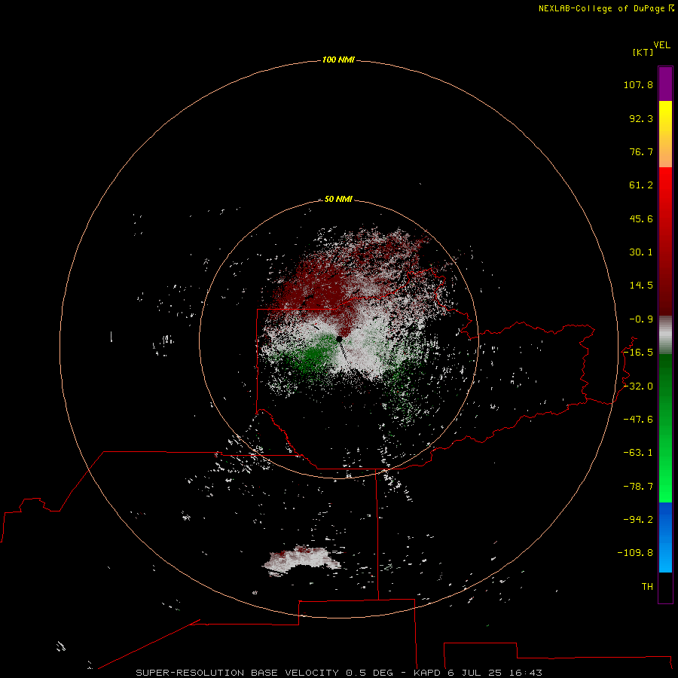
Task: Click the radar site at map center
Action: (340, 339)
